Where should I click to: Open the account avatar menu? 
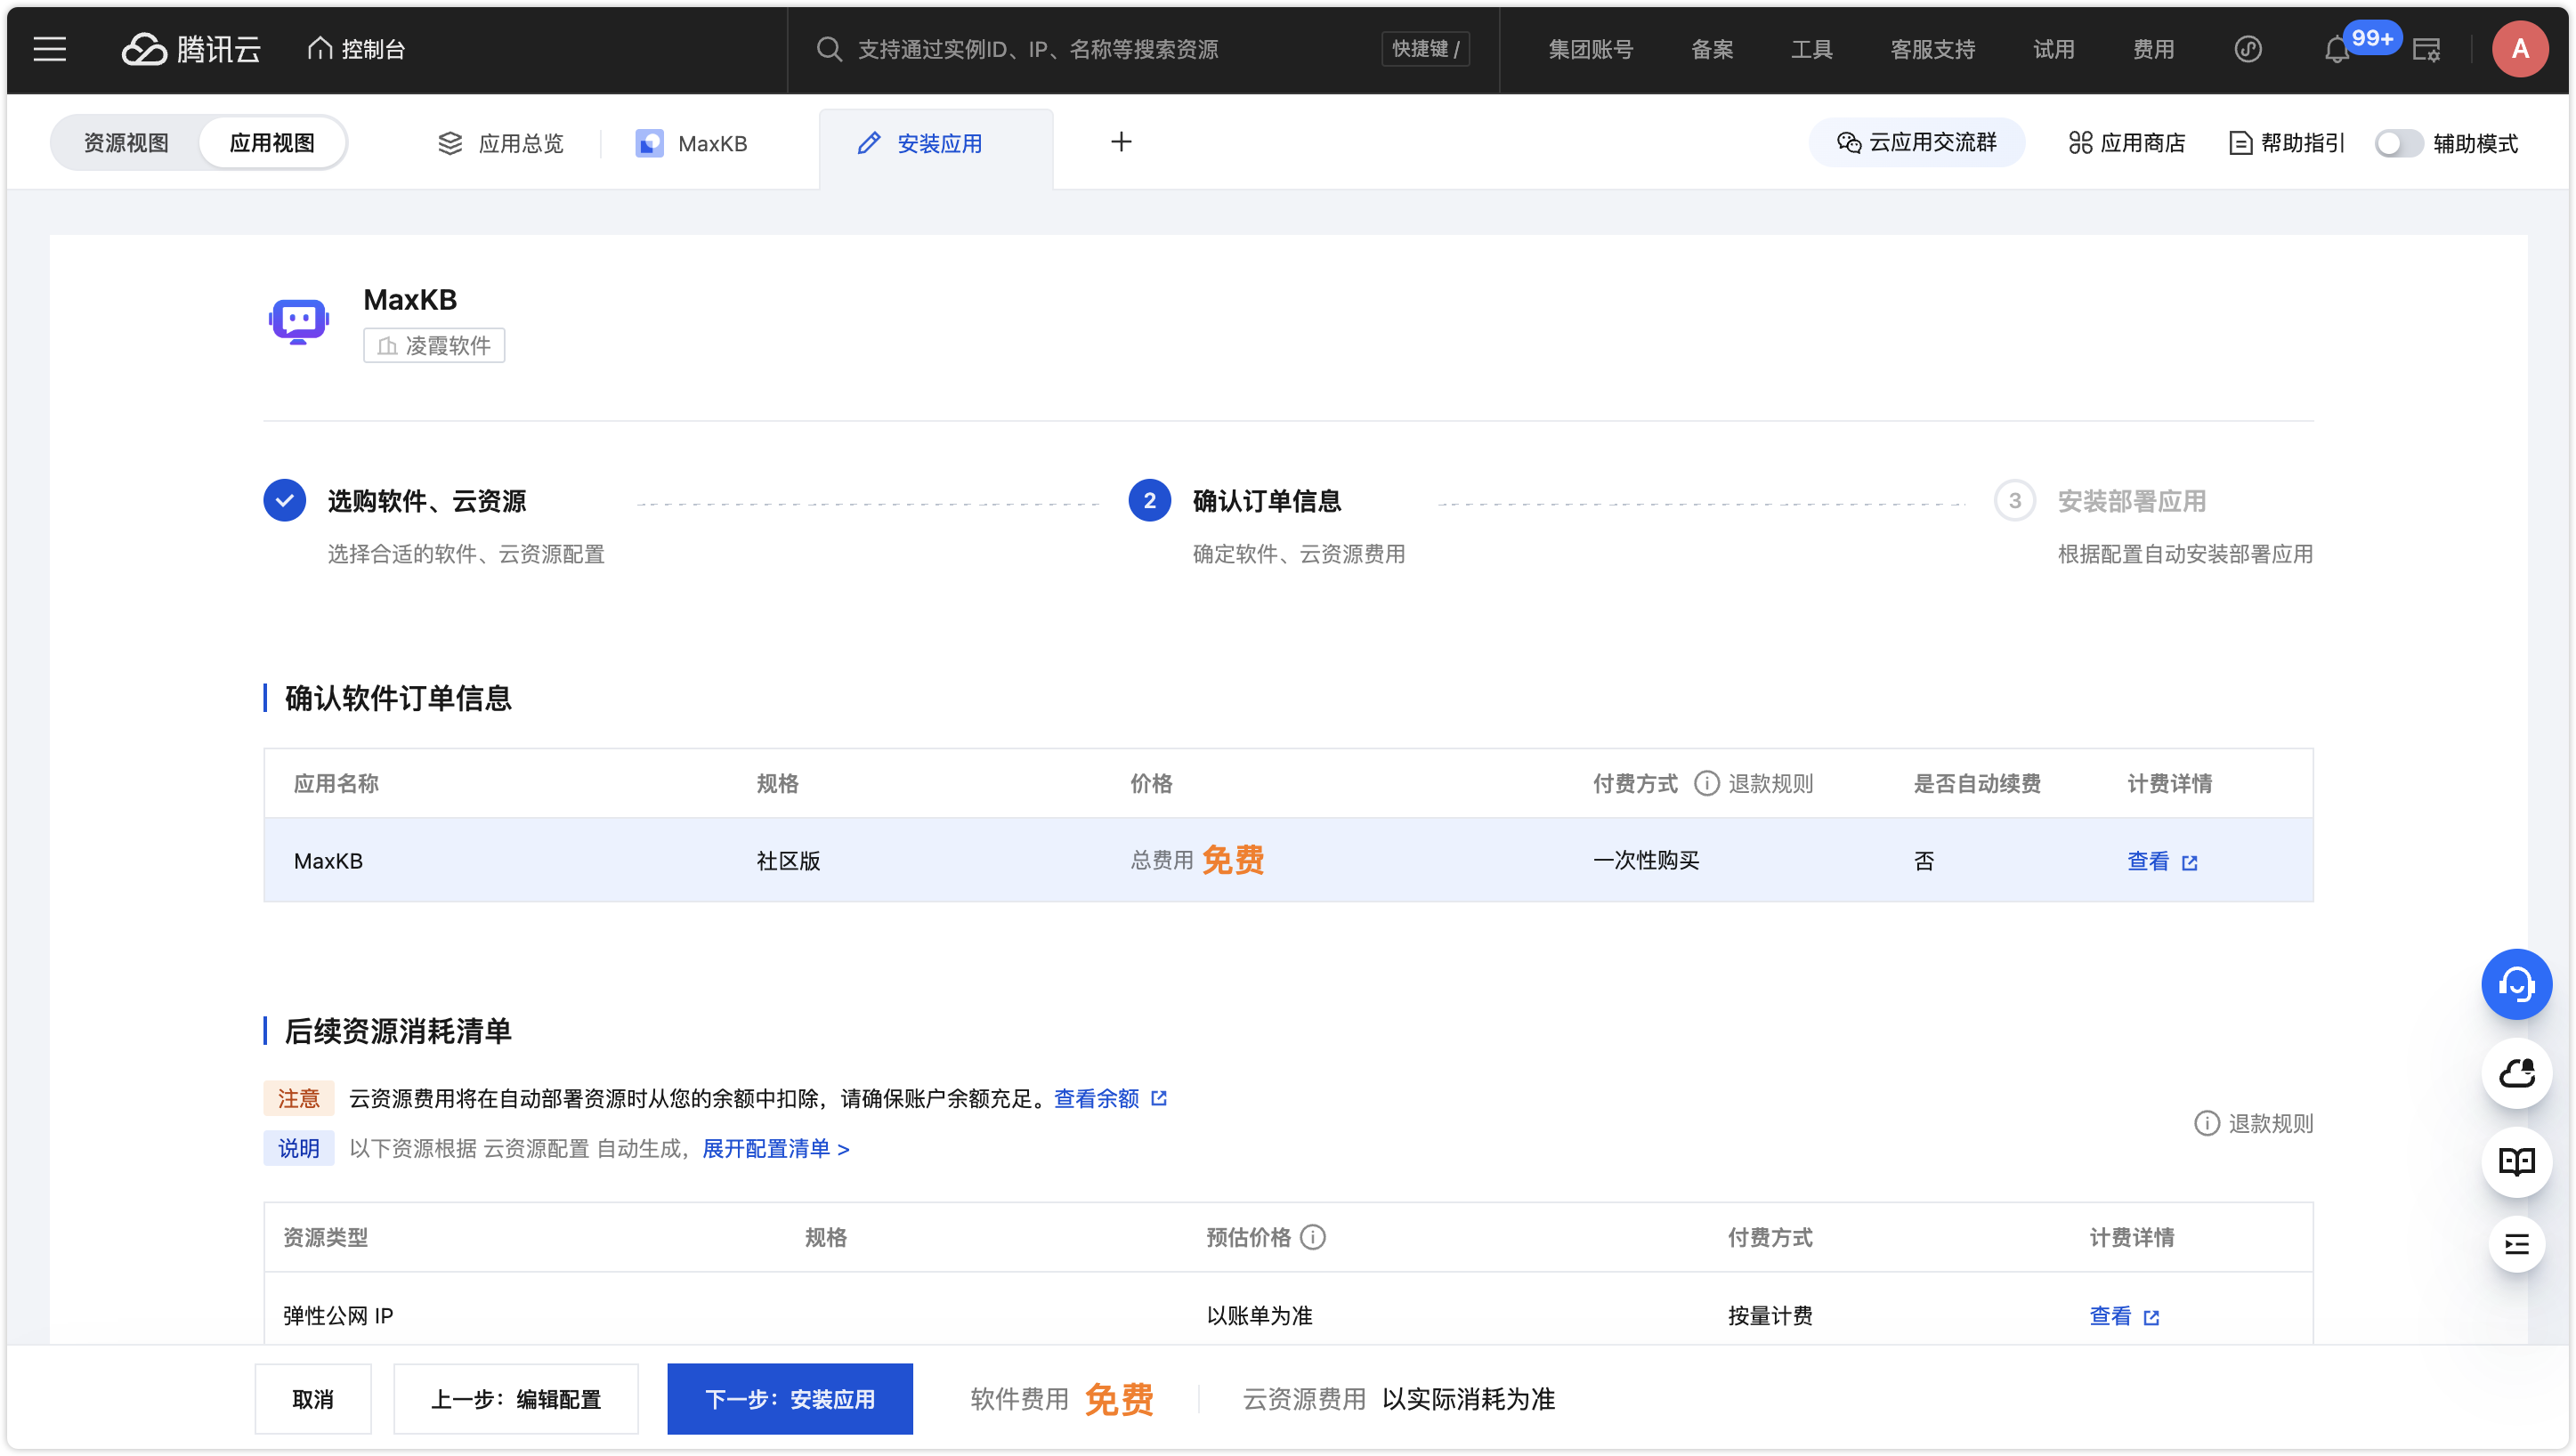tap(2521, 49)
